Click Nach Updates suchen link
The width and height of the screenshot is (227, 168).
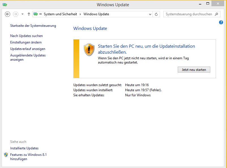[x=26, y=36]
